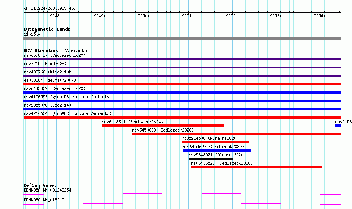Click the chr11:9247263..9254457 region label

[50, 8]
